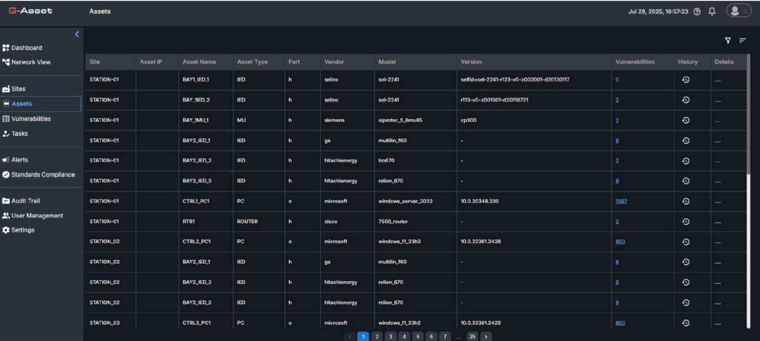The width and height of the screenshot is (760, 341).
Task: View history for CTRL3_PC1
Action: click(x=686, y=323)
